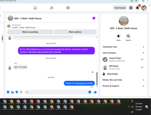The width and height of the screenshot is (151, 115).
Task: Open the Chrome profile icon in the address bar
Action: pyautogui.click(x=143, y=1)
